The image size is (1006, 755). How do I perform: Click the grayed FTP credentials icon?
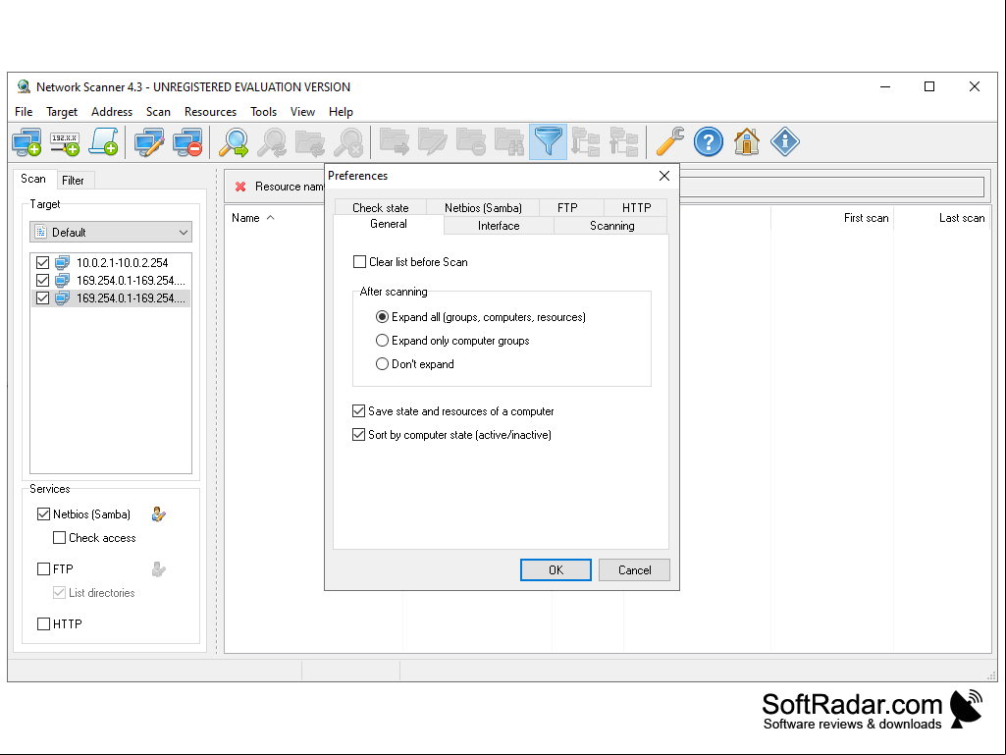click(158, 568)
